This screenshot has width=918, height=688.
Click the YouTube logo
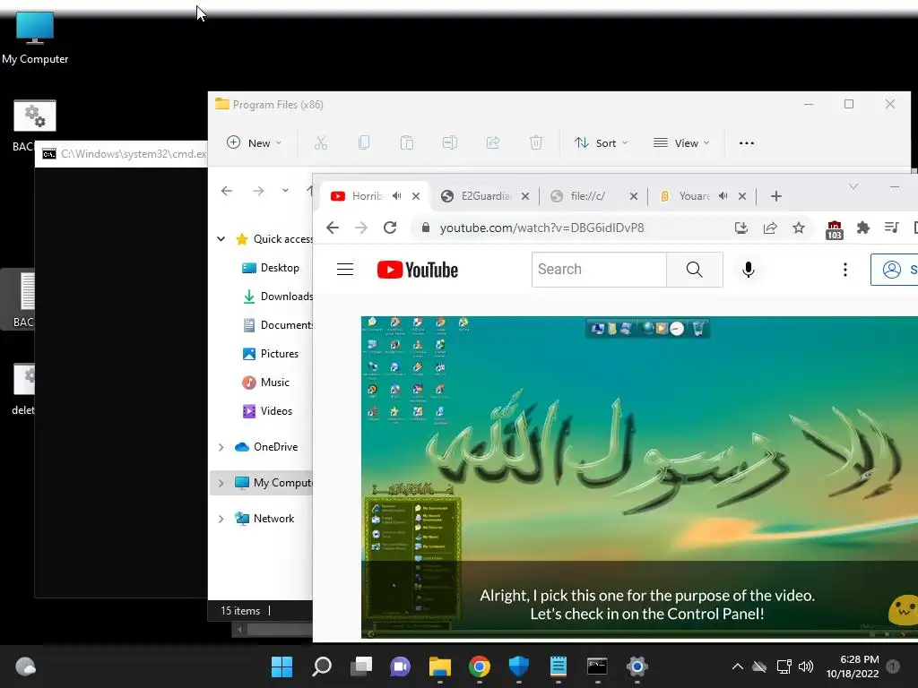418,270
